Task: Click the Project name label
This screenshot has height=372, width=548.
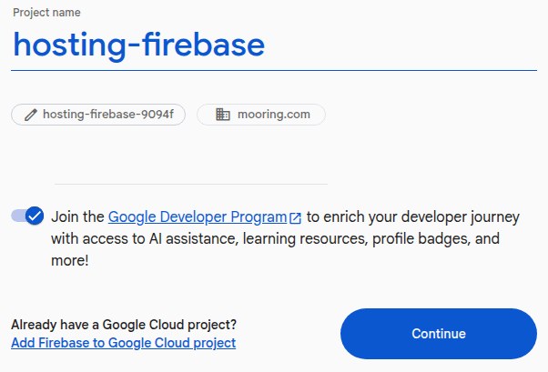Action: (46, 13)
